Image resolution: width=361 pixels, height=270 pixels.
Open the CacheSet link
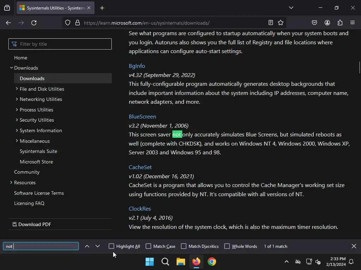pos(140,167)
